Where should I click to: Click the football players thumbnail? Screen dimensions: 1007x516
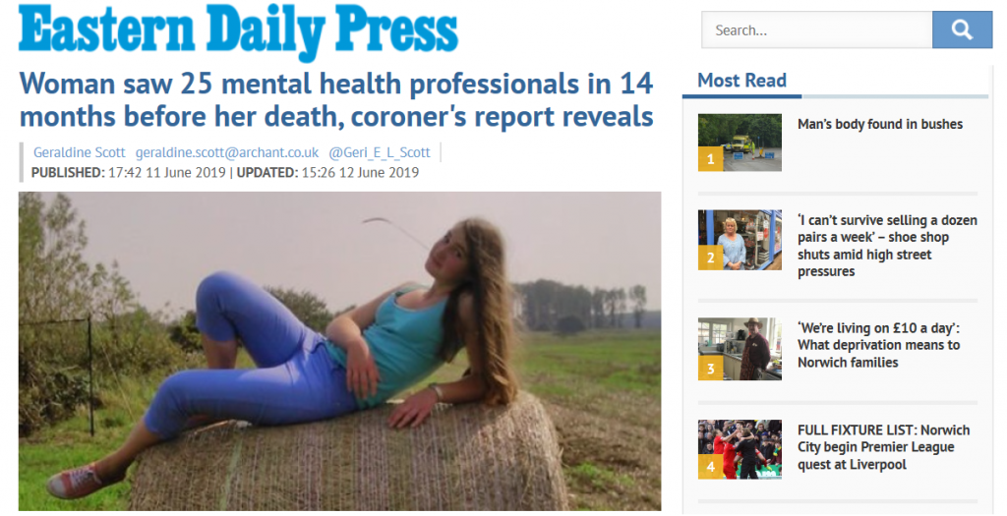740,449
